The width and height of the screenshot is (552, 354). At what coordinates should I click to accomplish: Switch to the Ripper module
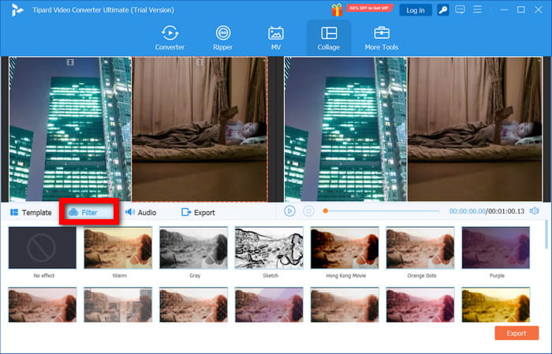pos(223,38)
